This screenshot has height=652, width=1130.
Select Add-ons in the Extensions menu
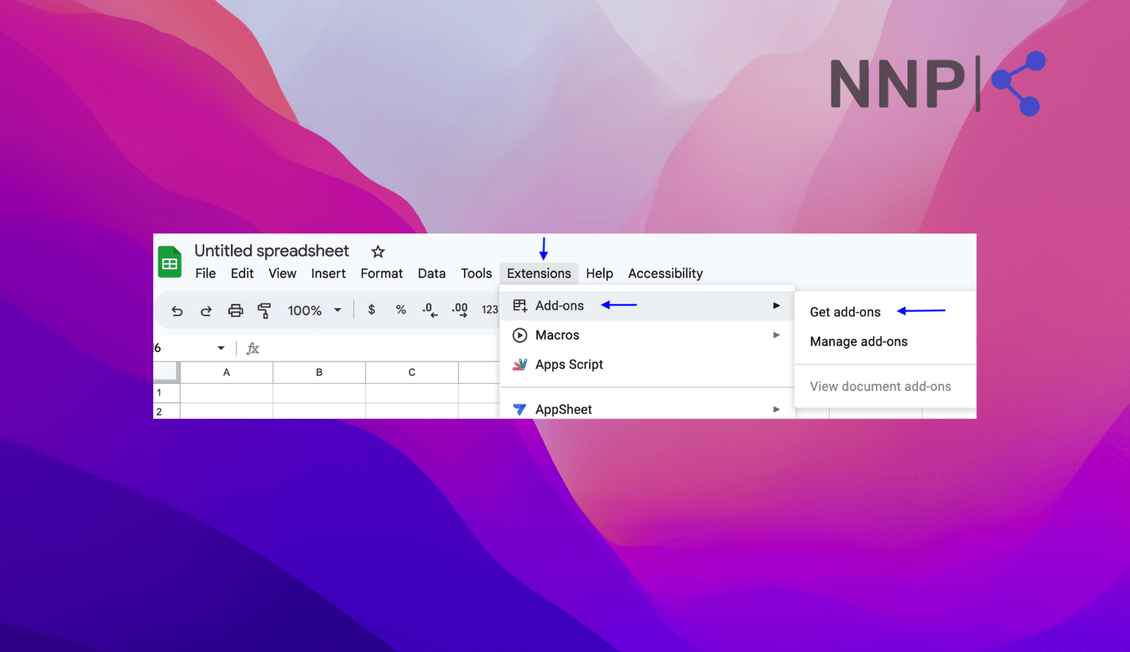click(647, 306)
